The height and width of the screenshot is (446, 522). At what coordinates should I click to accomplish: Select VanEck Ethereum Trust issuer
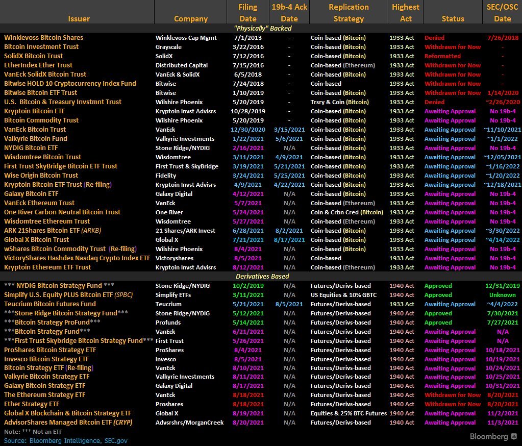tap(39, 203)
